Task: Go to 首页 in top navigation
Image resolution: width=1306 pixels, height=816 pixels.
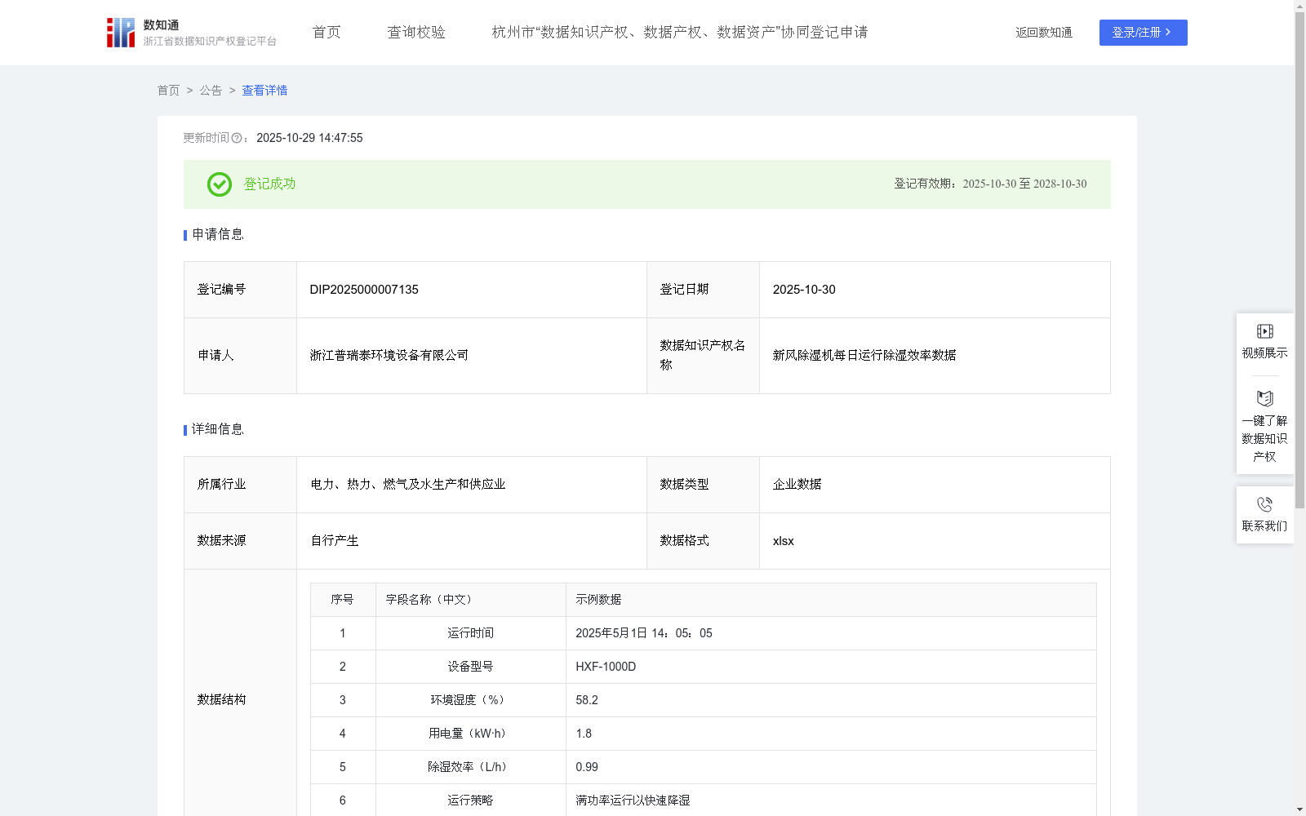Action: click(326, 33)
